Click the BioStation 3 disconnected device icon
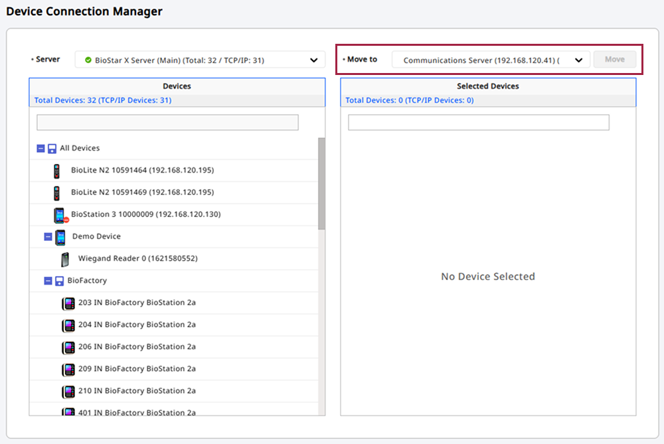Screen dimensions: 664x444 (60, 215)
